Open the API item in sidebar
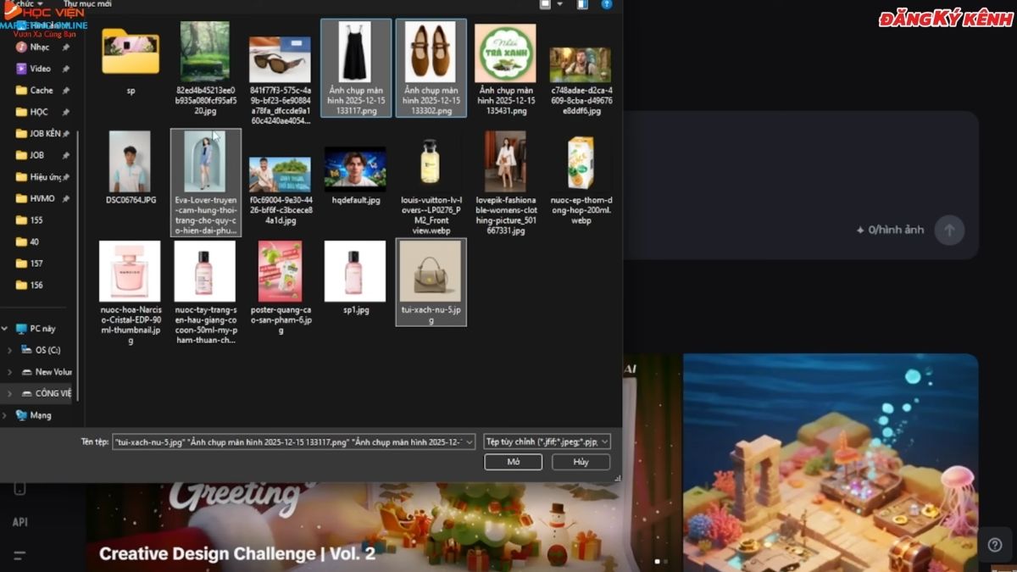1017x572 pixels. (x=19, y=522)
